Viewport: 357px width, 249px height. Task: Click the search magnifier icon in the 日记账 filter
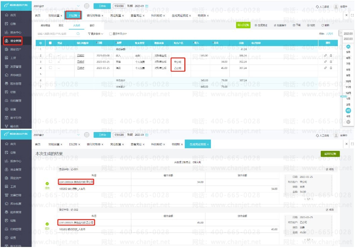(78, 34)
